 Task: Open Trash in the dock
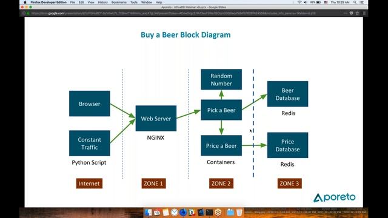click(239, 213)
